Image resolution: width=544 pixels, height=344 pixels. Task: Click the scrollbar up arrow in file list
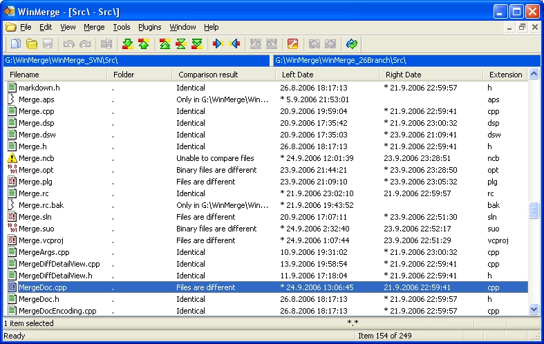[x=534, y=75]
